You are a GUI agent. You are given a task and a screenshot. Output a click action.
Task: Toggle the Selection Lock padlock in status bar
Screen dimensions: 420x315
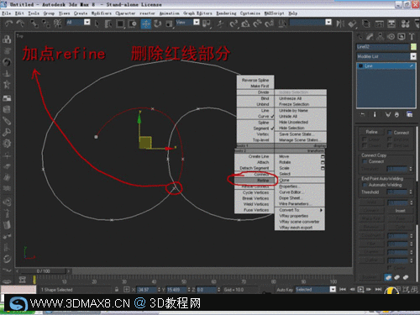[117, 290]
